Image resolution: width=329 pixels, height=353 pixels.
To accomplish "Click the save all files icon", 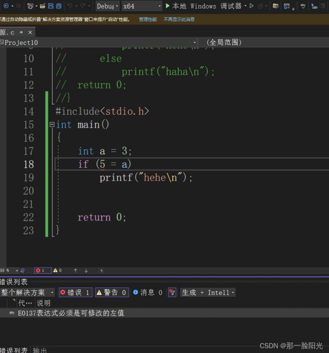I will pos(59,6).
